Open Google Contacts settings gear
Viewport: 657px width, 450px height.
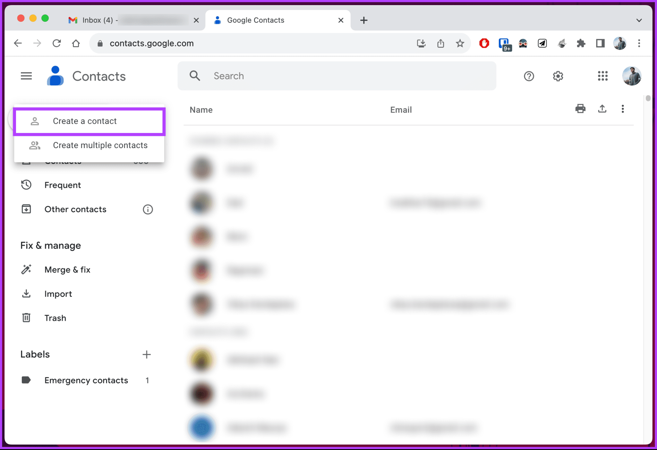(558, 76)
